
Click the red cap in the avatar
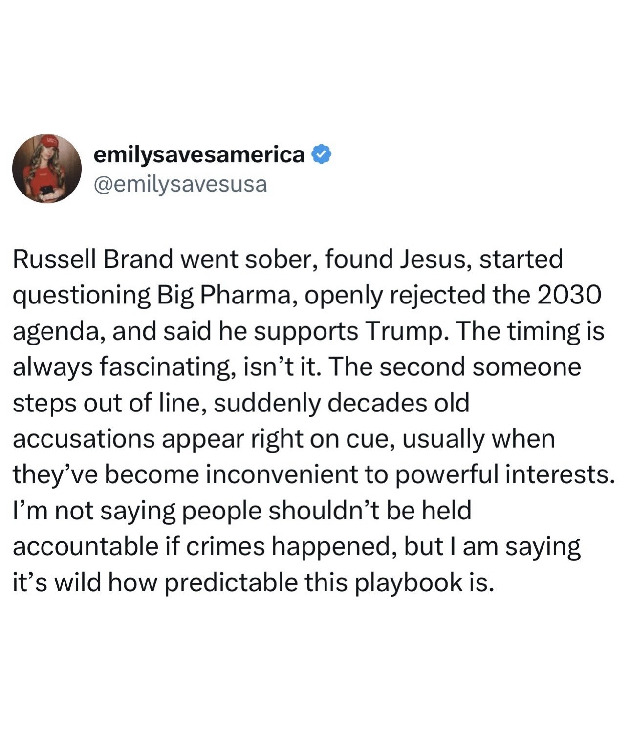(x=49, y=142)
